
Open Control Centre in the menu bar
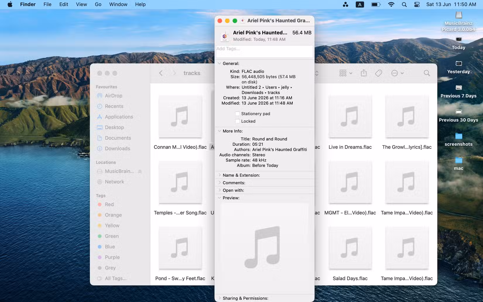click(x=417, y=4)
